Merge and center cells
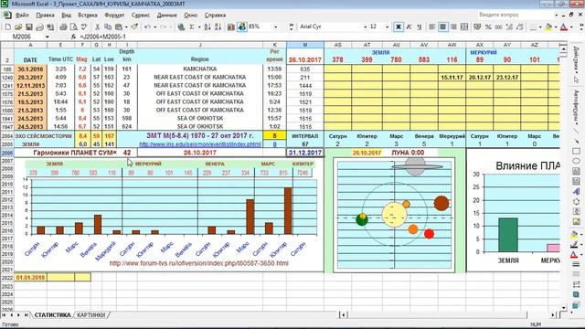Image resolution: width=585 pixels, height=329 pixels. [x=464, y=27]
